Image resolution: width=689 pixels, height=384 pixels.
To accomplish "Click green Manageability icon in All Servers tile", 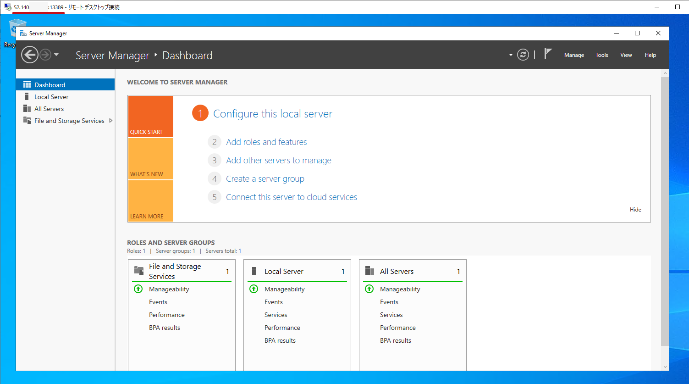I will [369, 289].
